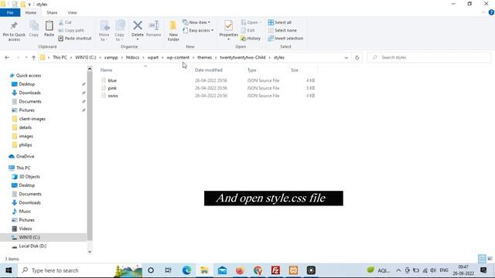495x278 pixels.
Task: Open FileZilla from the taskbar
Action: [275, 270]
